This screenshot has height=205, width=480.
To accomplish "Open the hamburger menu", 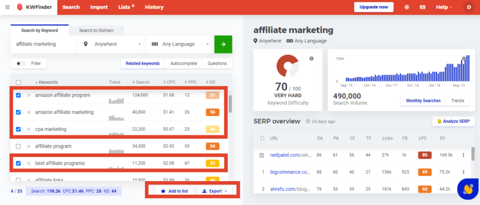I will [7, 7].
